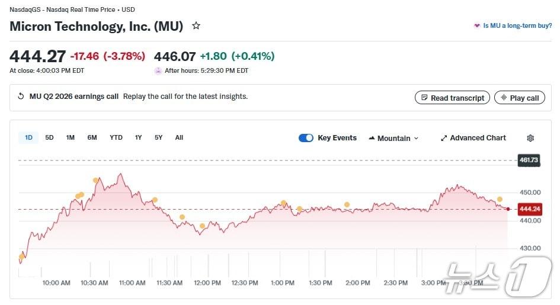Image resolution: width=560 pixels, height=305 pixels.
Task: Select the 1D time range tab
Action: point(28,137)
